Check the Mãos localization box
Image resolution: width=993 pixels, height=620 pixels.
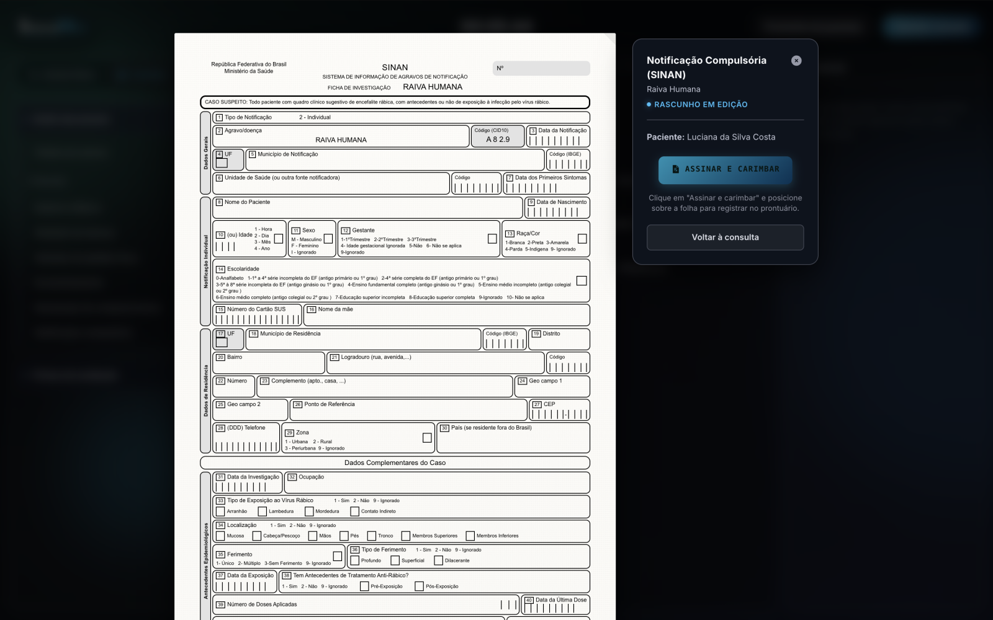(x=313, y=536)
